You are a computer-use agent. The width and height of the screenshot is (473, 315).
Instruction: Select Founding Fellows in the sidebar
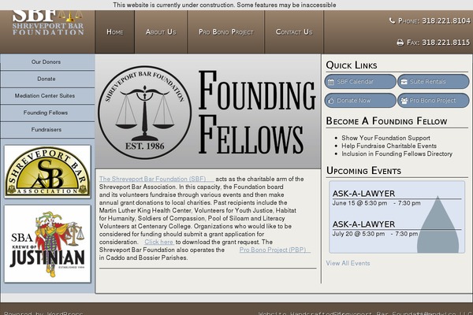47,113
